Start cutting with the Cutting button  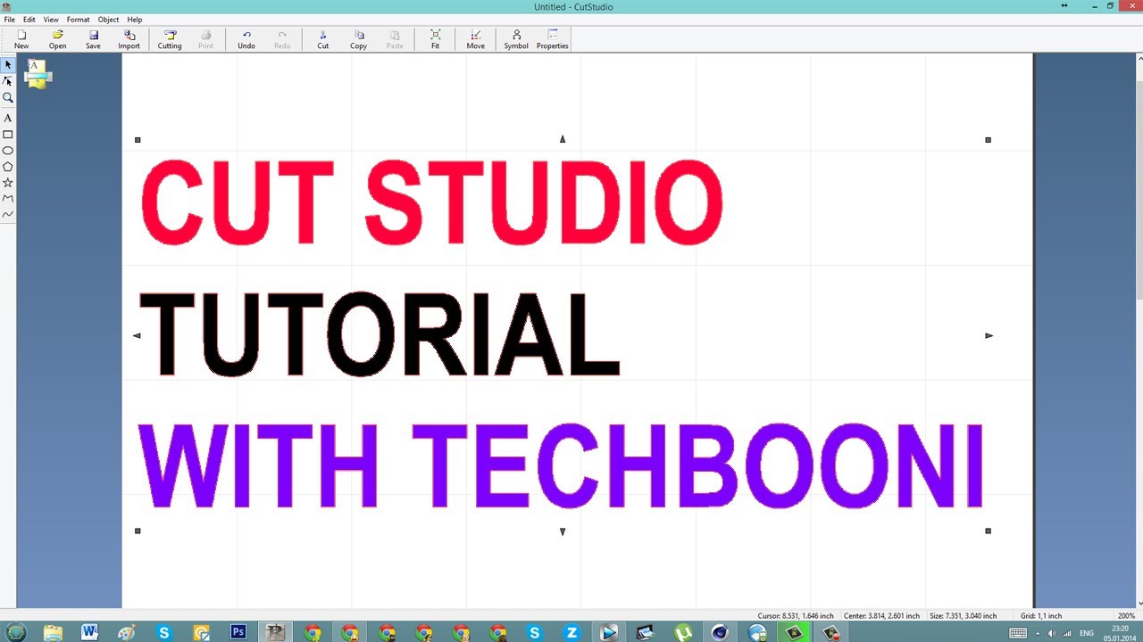pyautogui.click(x=170, y=39)
